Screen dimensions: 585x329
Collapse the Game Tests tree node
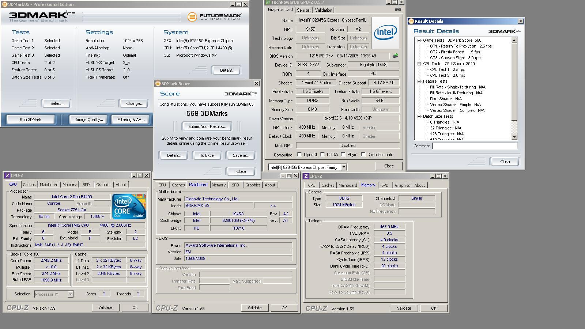(419, 40)
